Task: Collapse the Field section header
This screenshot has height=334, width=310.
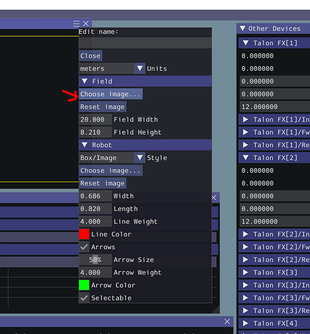Action: coord(145,81)
